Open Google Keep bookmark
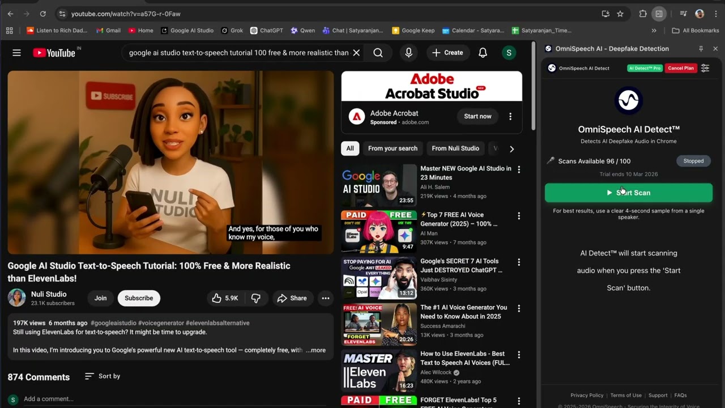The image size is (725, 408). (x=413, y=31)
